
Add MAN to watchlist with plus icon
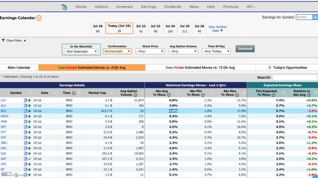click(x=29, y=122)
